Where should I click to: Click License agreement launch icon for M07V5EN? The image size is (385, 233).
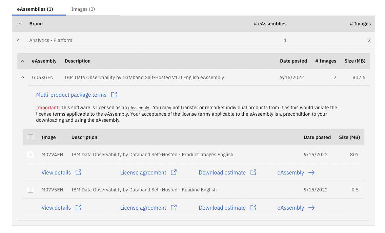[x=174, y=208]
